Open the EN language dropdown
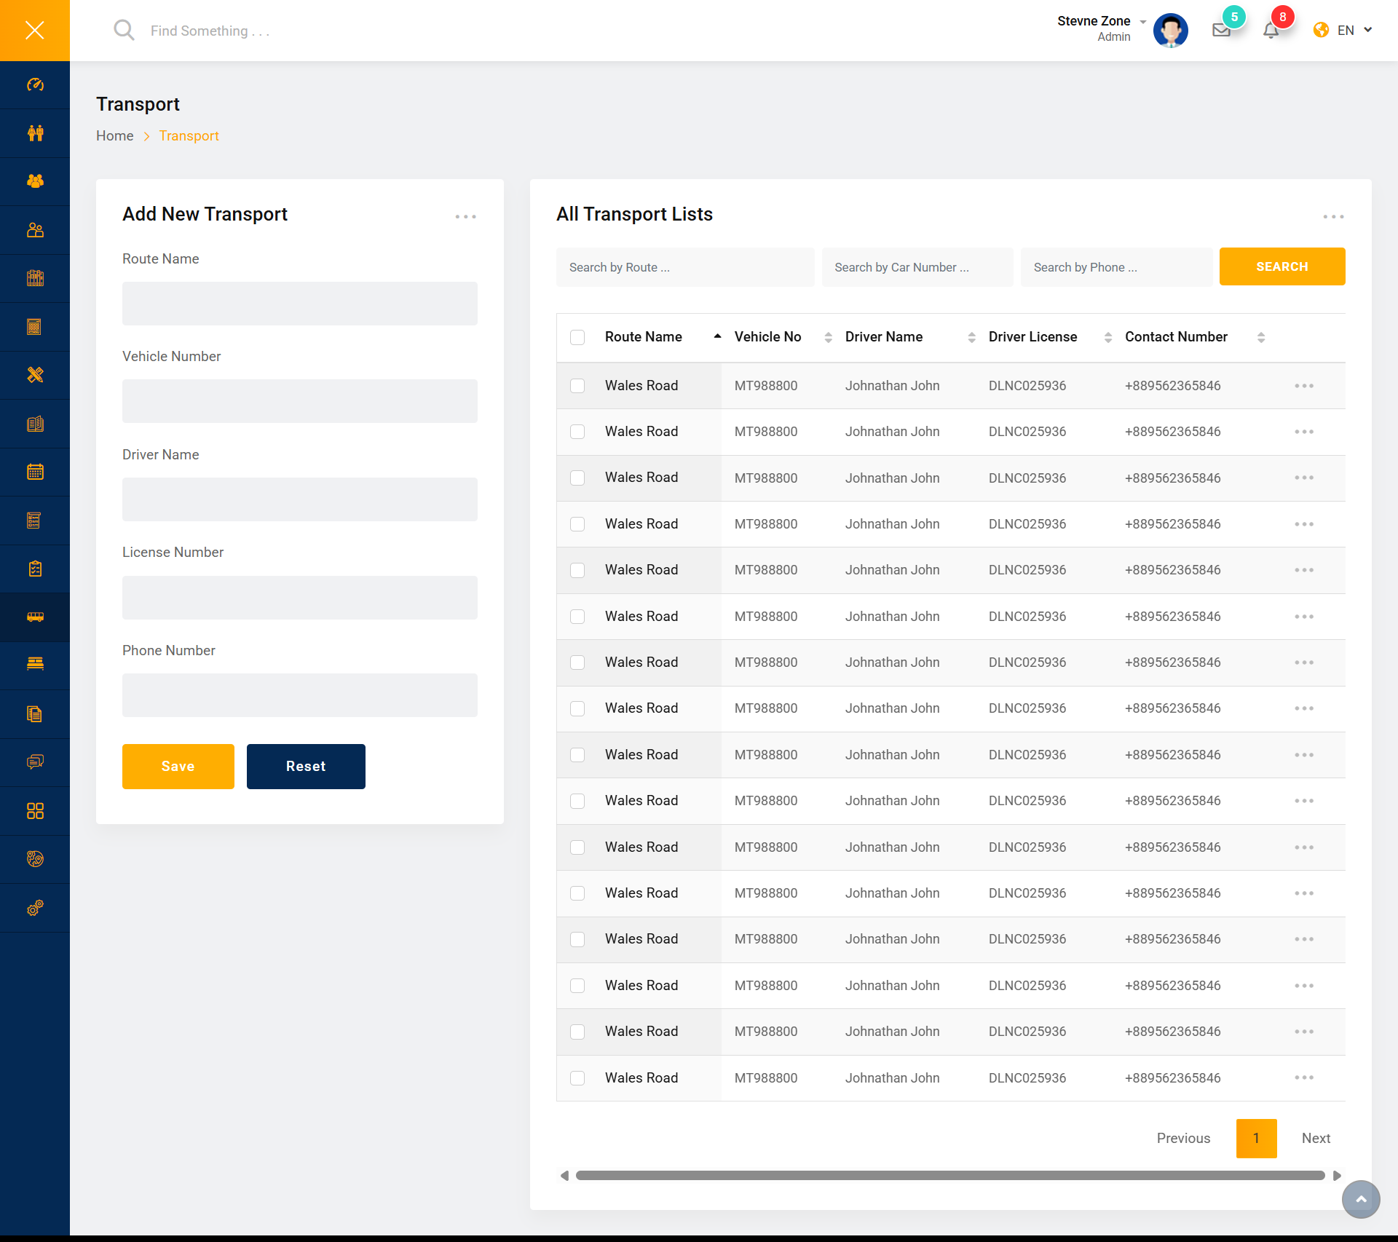 pos(1343,30)
